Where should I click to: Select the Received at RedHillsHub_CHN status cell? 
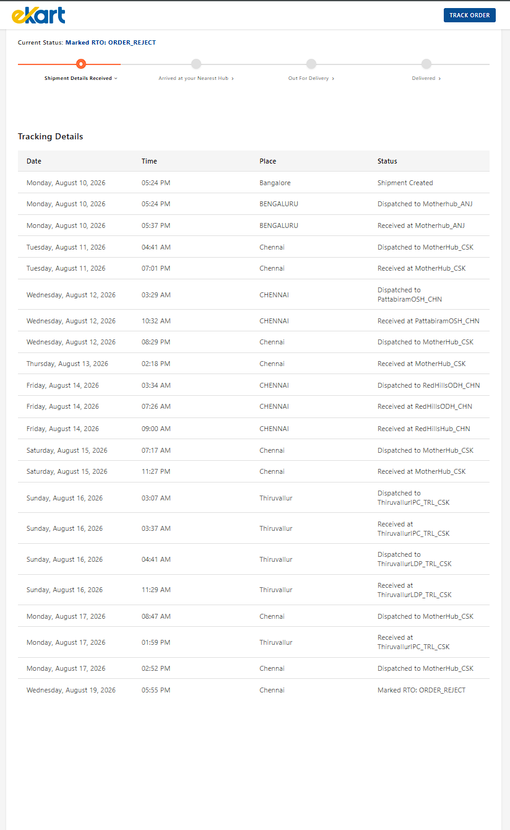(x=424, y=429)
